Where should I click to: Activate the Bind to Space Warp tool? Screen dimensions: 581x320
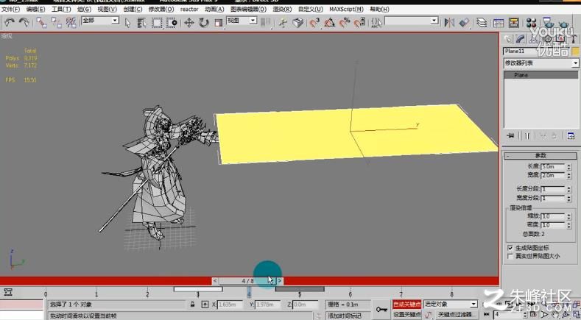(x=71, y=23)
